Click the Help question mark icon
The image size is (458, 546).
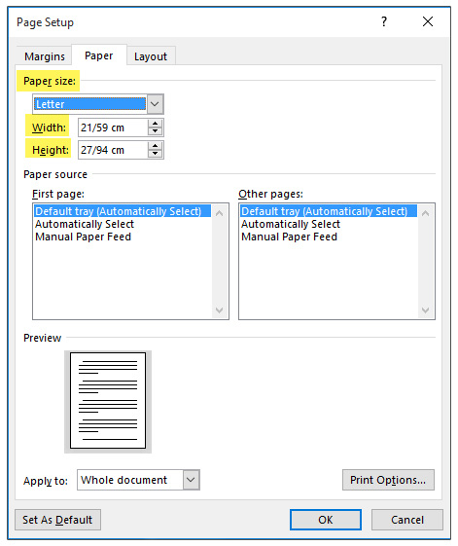coord(384,21)
